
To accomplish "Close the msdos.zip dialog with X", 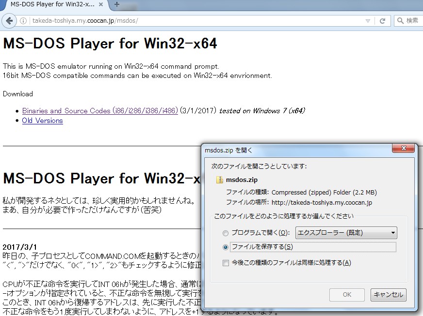I will tap(403, 148).
